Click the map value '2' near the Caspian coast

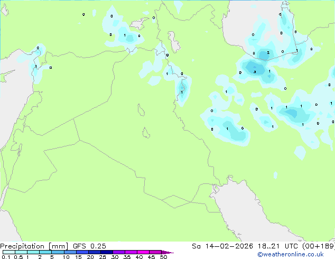tap(268, 52)
